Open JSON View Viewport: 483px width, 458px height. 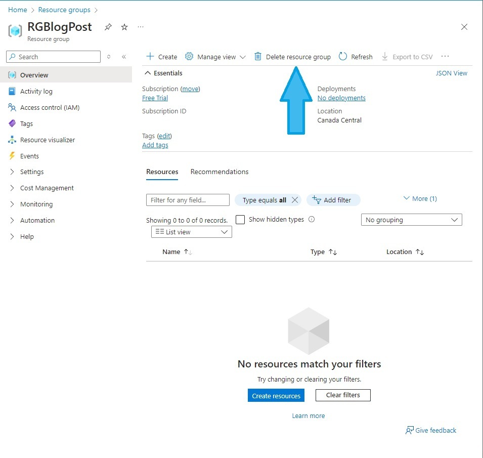click(451, 73)
